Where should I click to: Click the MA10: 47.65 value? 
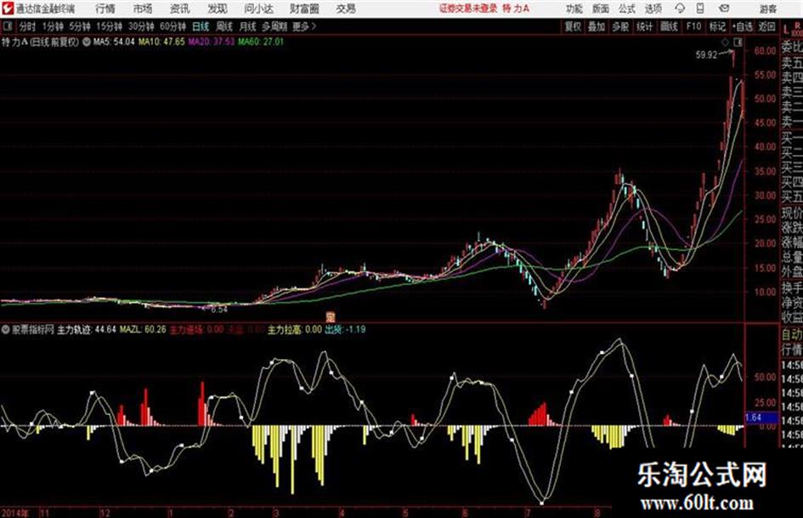pyautogui.click(x=161, y=42)
